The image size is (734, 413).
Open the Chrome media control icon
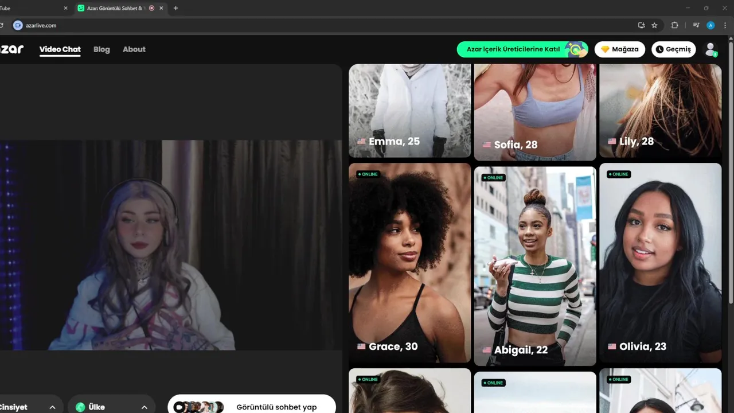(x=696, y=25)
